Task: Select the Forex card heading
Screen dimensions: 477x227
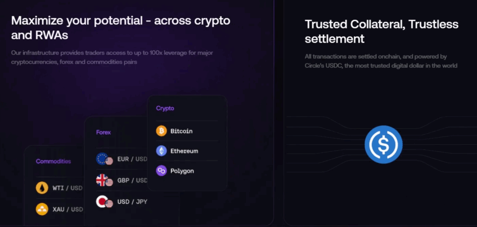Action: pyautogui.click(x=103, y=132)
